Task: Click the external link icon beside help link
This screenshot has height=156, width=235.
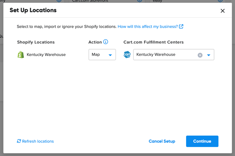Action: pyautogui.click(x=181, y=26)
